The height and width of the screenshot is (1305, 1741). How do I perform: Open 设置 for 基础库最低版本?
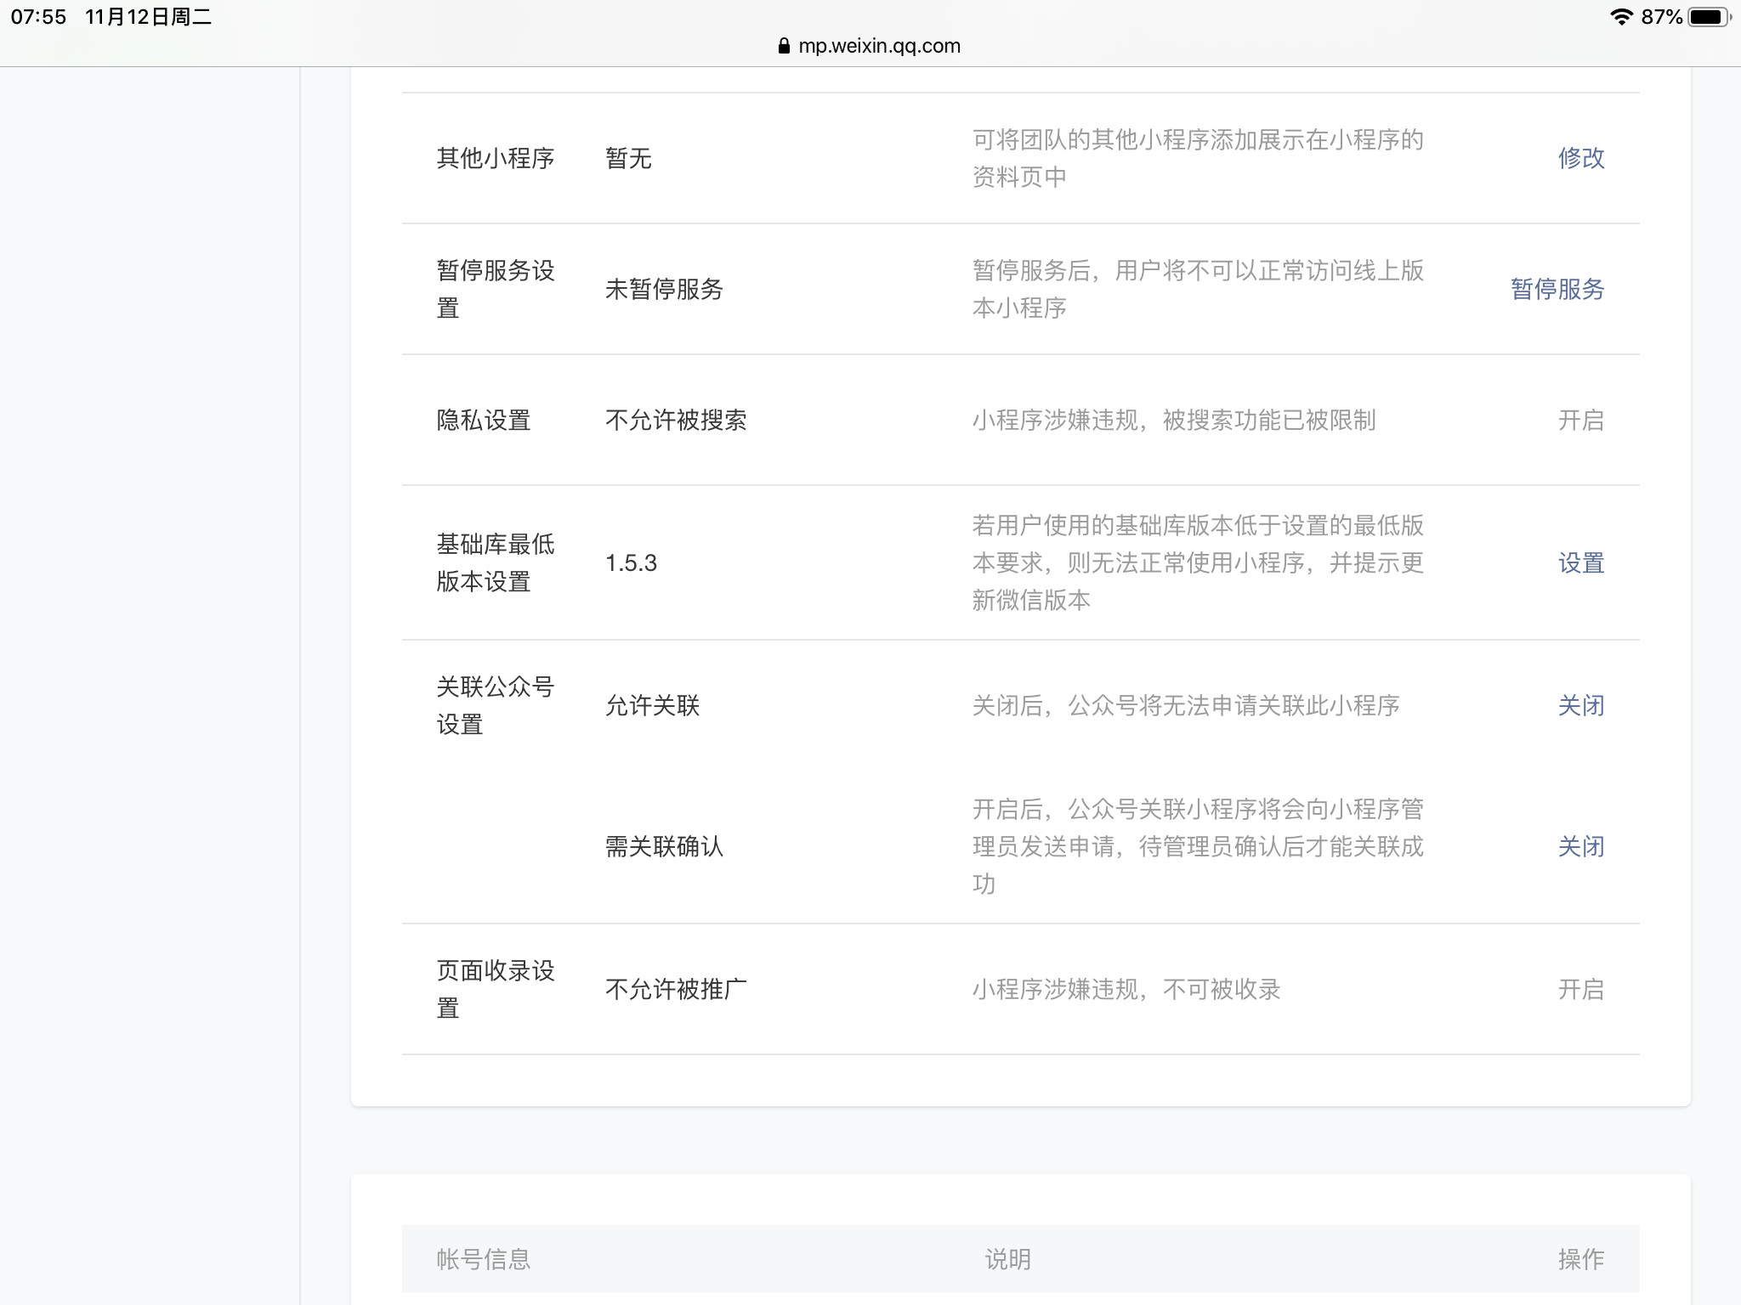pos(1580,562)
